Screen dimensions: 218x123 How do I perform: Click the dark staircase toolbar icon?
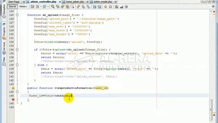tap(122, 7)
